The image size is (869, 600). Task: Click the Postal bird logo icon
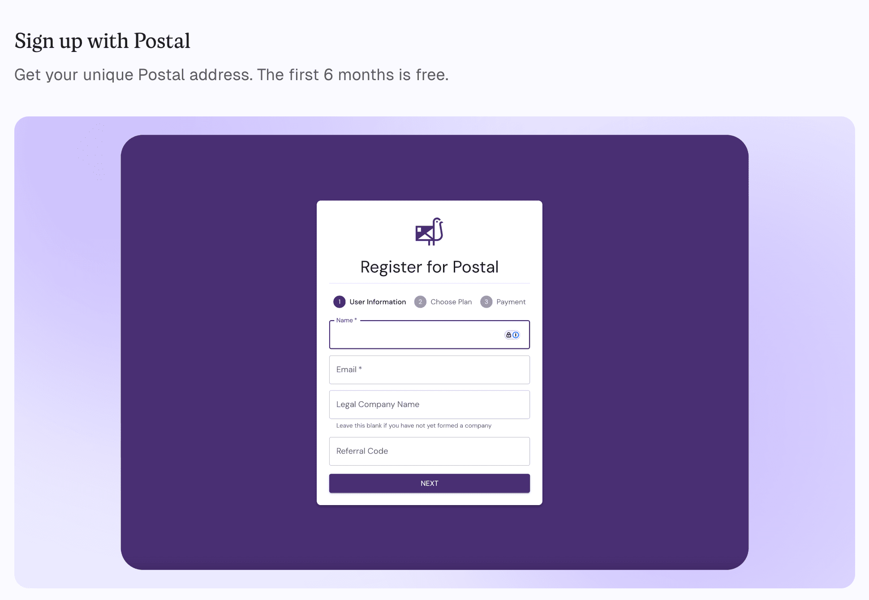pos(429,231)
